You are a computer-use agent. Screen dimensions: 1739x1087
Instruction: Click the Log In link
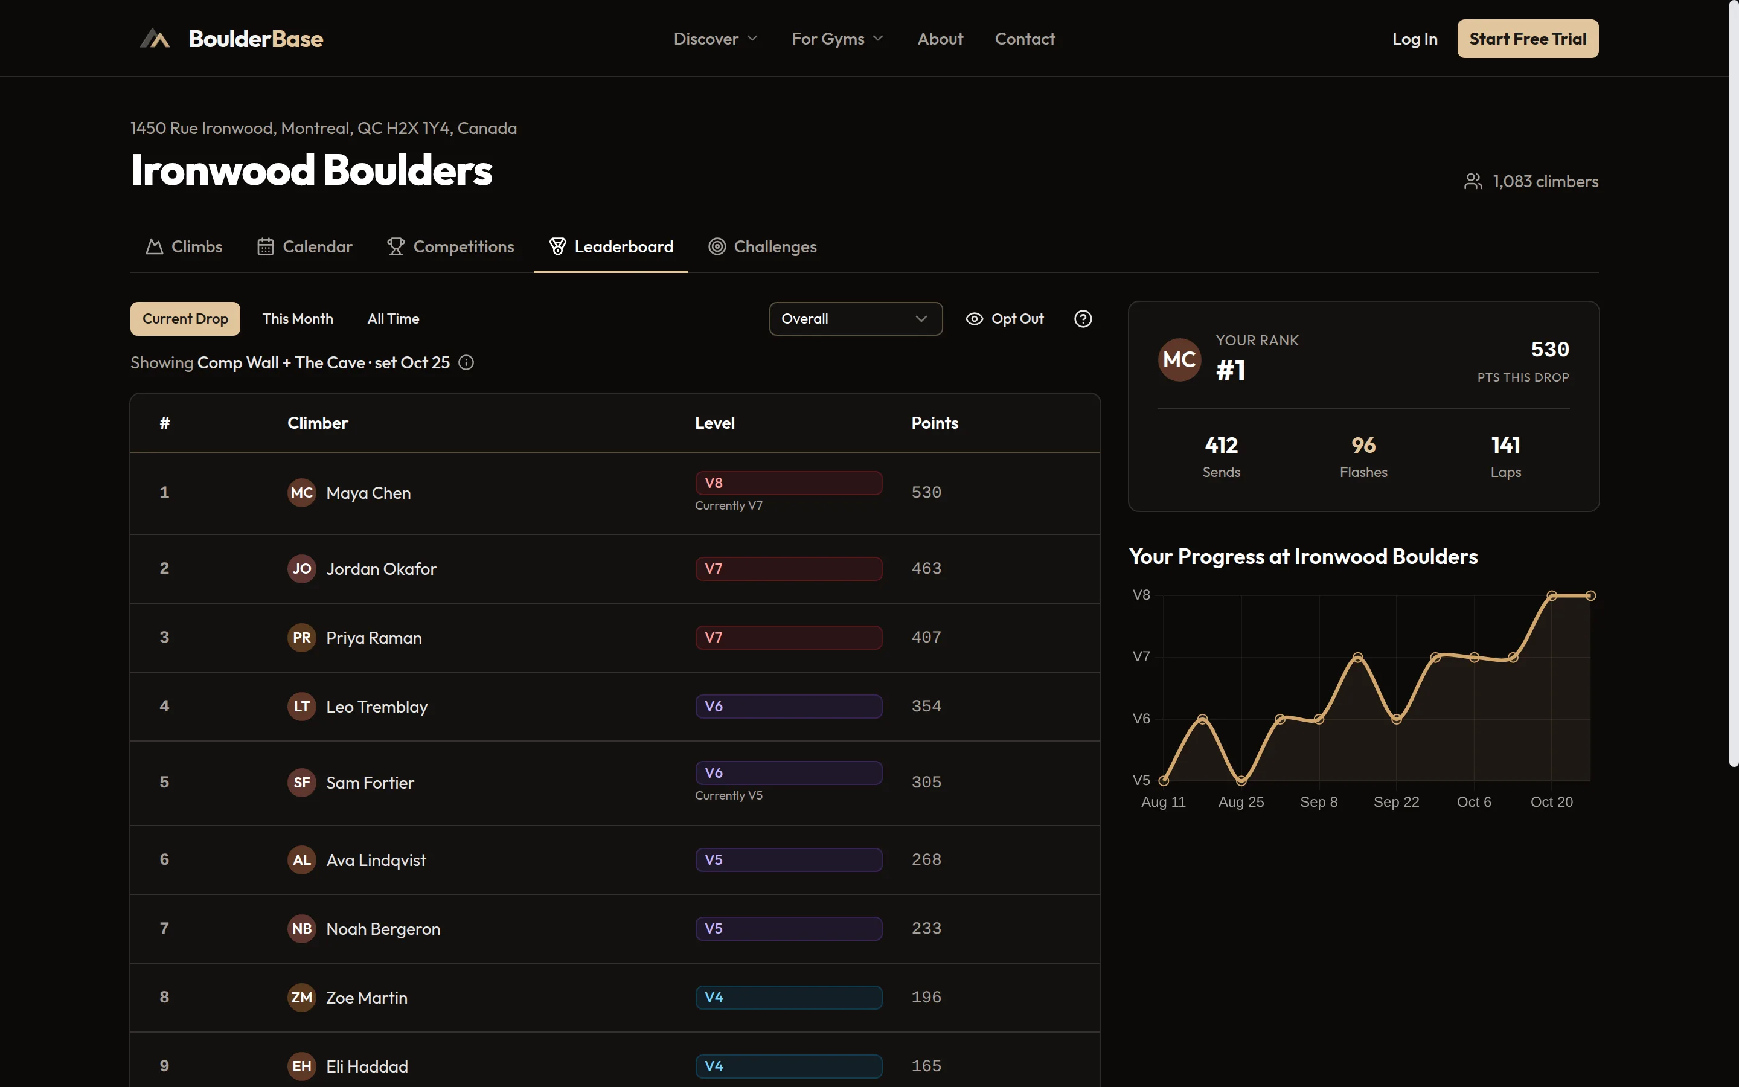1414,39
